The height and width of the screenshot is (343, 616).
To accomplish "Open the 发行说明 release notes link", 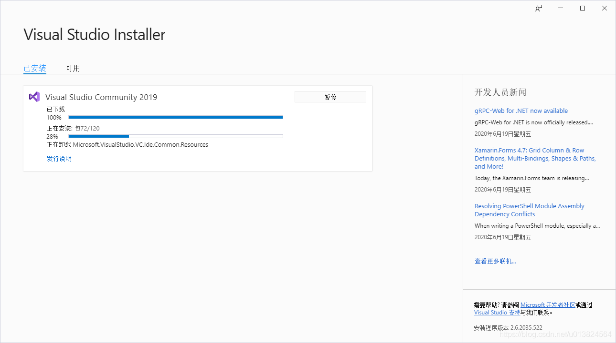I will pyautogui.click(x=59, y=159).
